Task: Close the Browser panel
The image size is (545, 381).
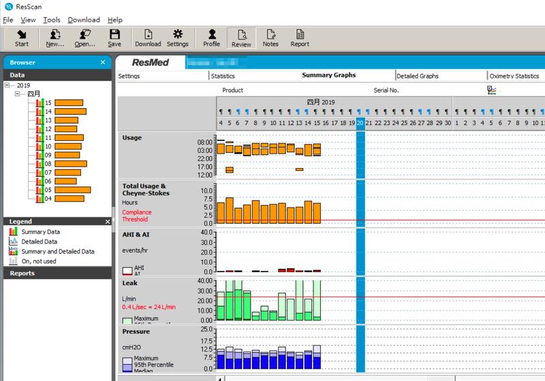Action: pos(103,63)
